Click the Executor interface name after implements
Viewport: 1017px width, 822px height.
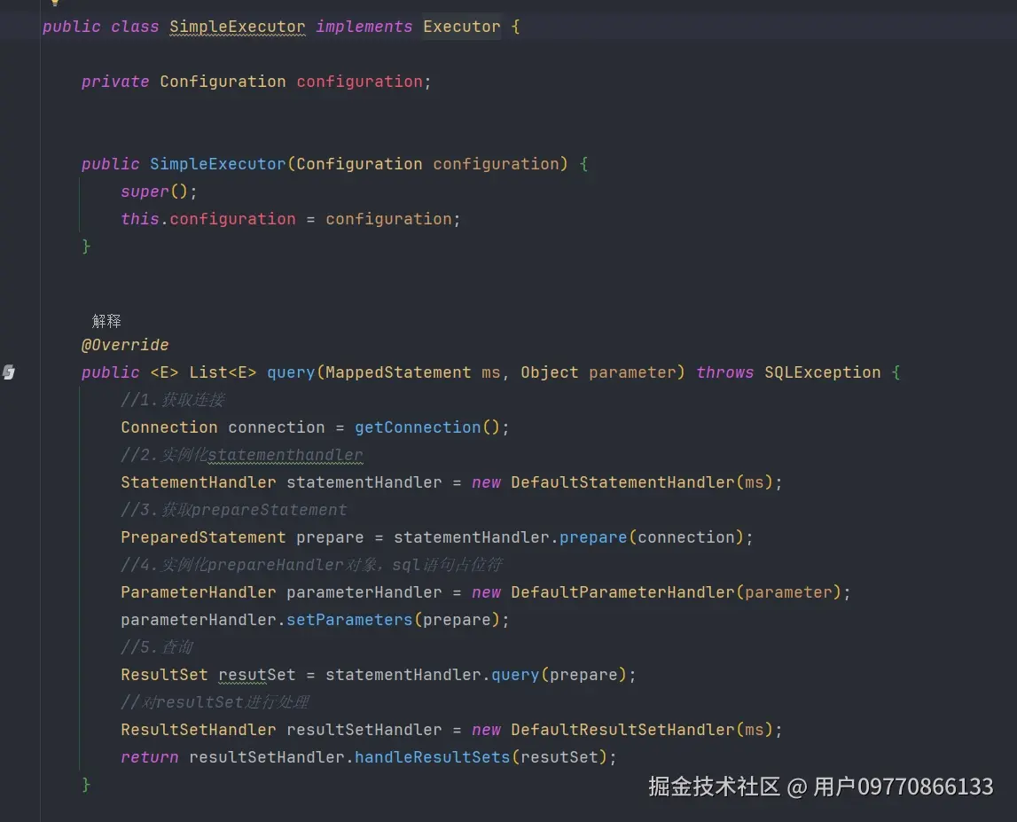(x=462, y=27)
